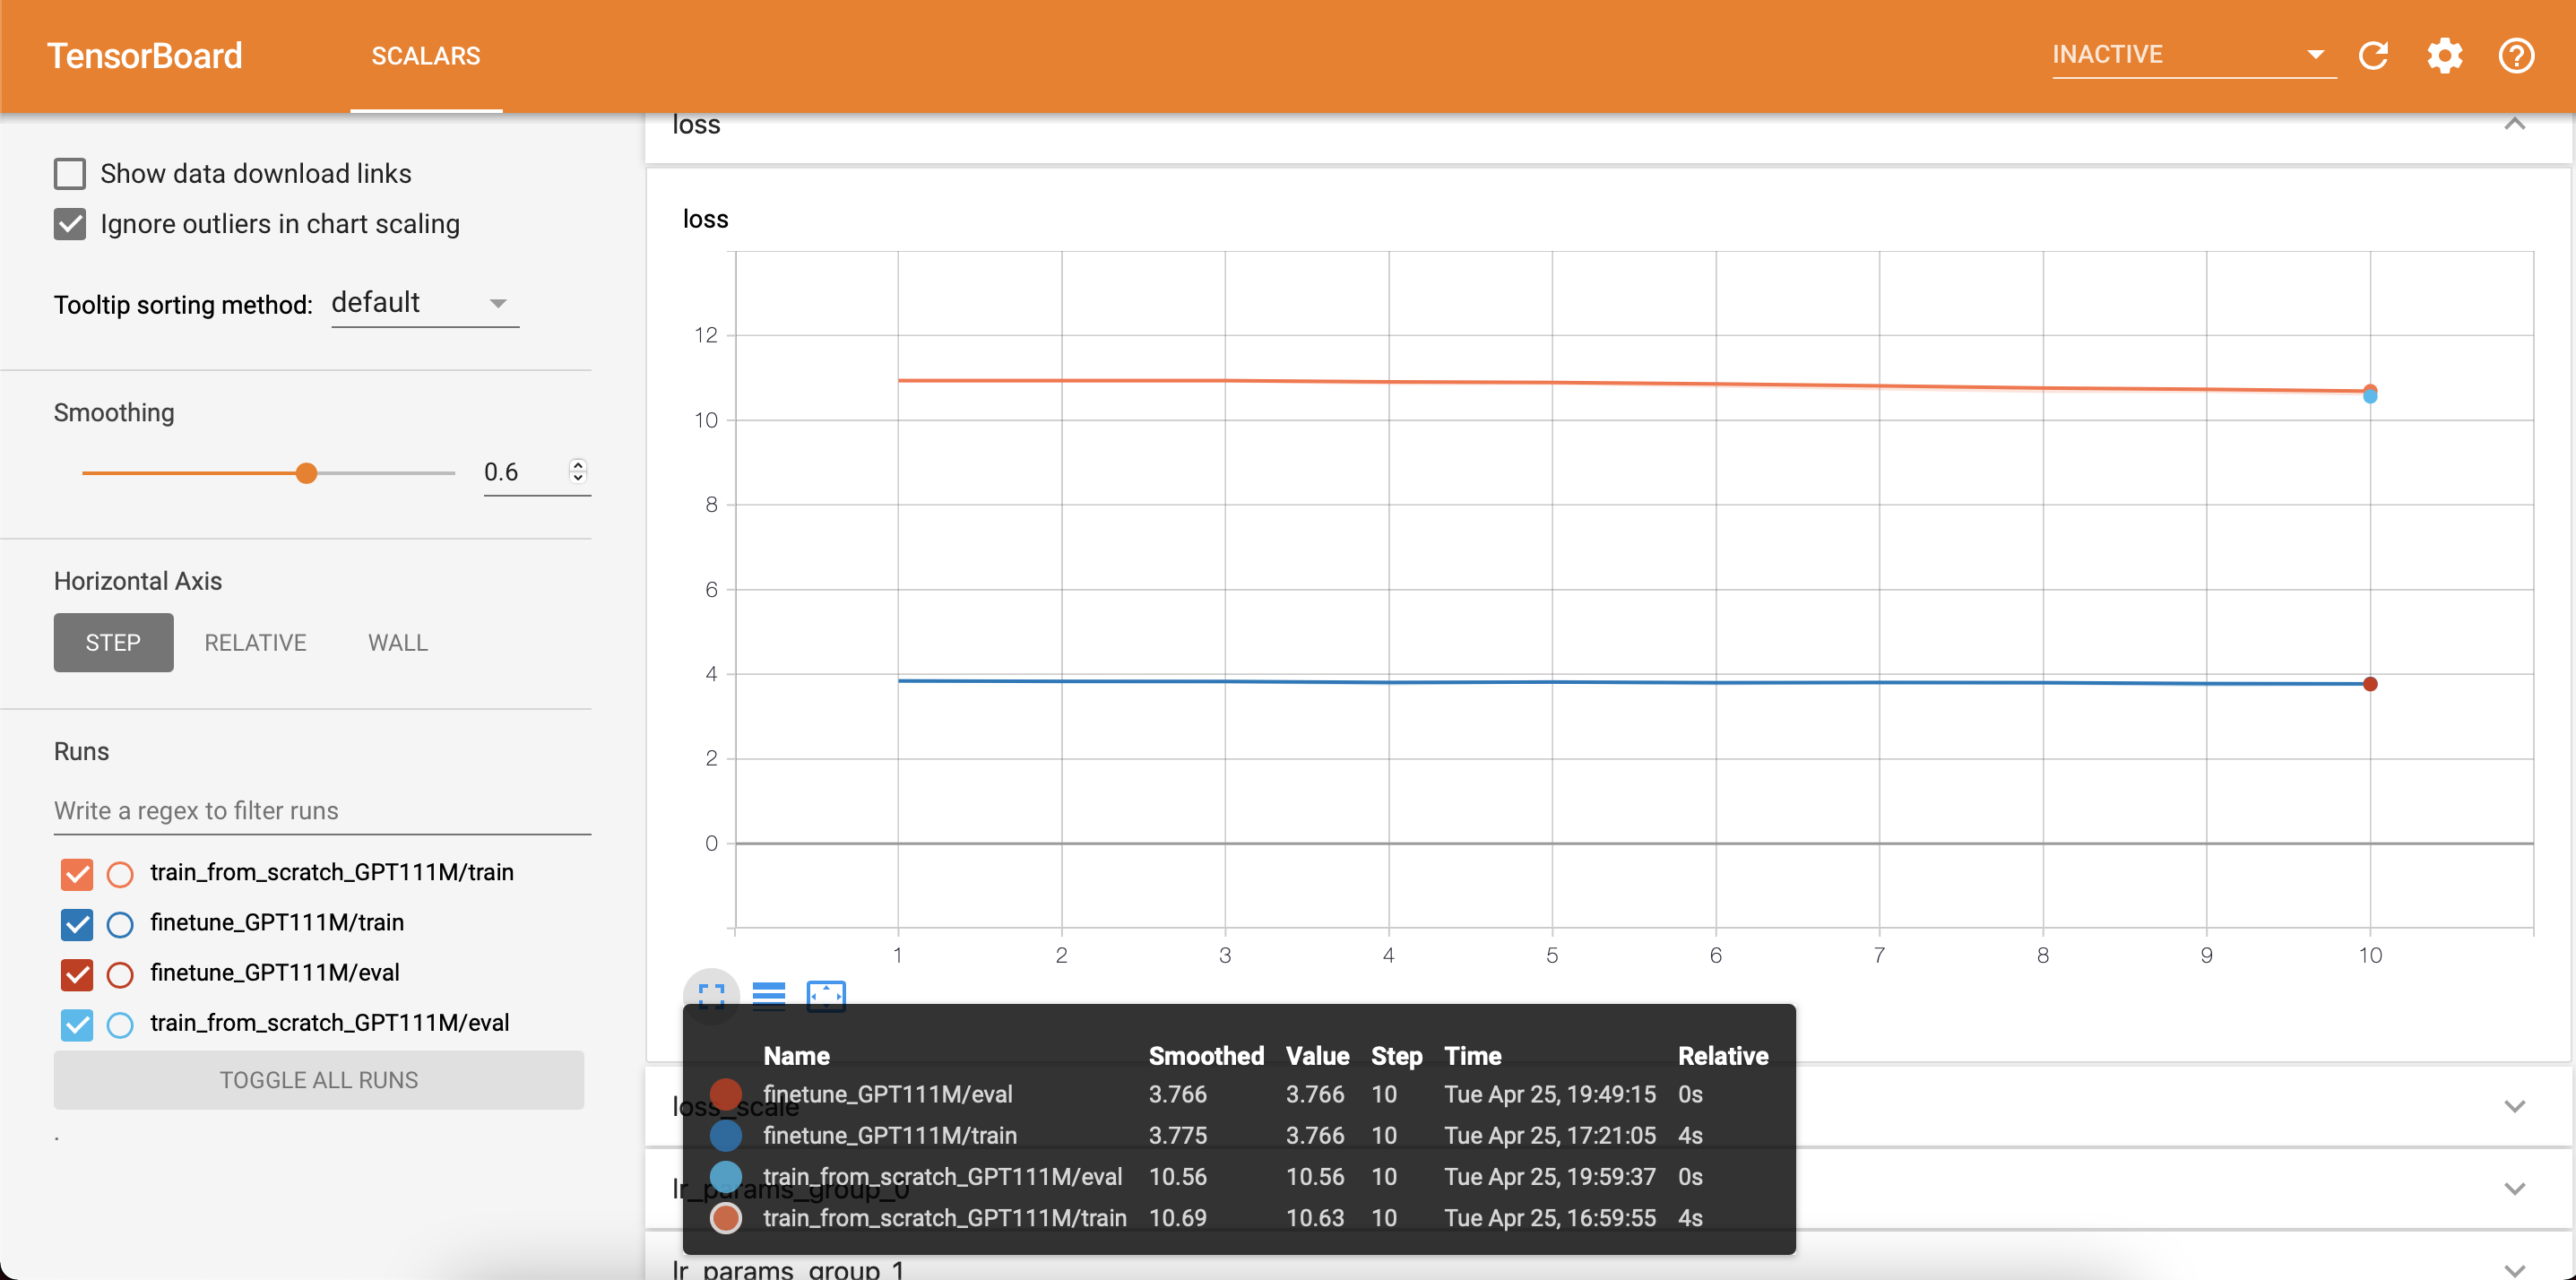Click tooltip row train_from_scratch_GPT111M/train
Viewport: 2576px width, 1280px height.
point(1238,1218)
